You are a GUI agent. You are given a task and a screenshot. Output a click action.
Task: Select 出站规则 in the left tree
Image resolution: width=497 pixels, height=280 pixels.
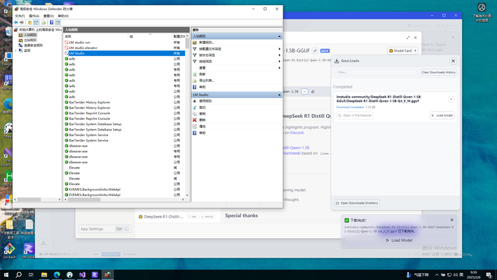[x=30, y=40]
